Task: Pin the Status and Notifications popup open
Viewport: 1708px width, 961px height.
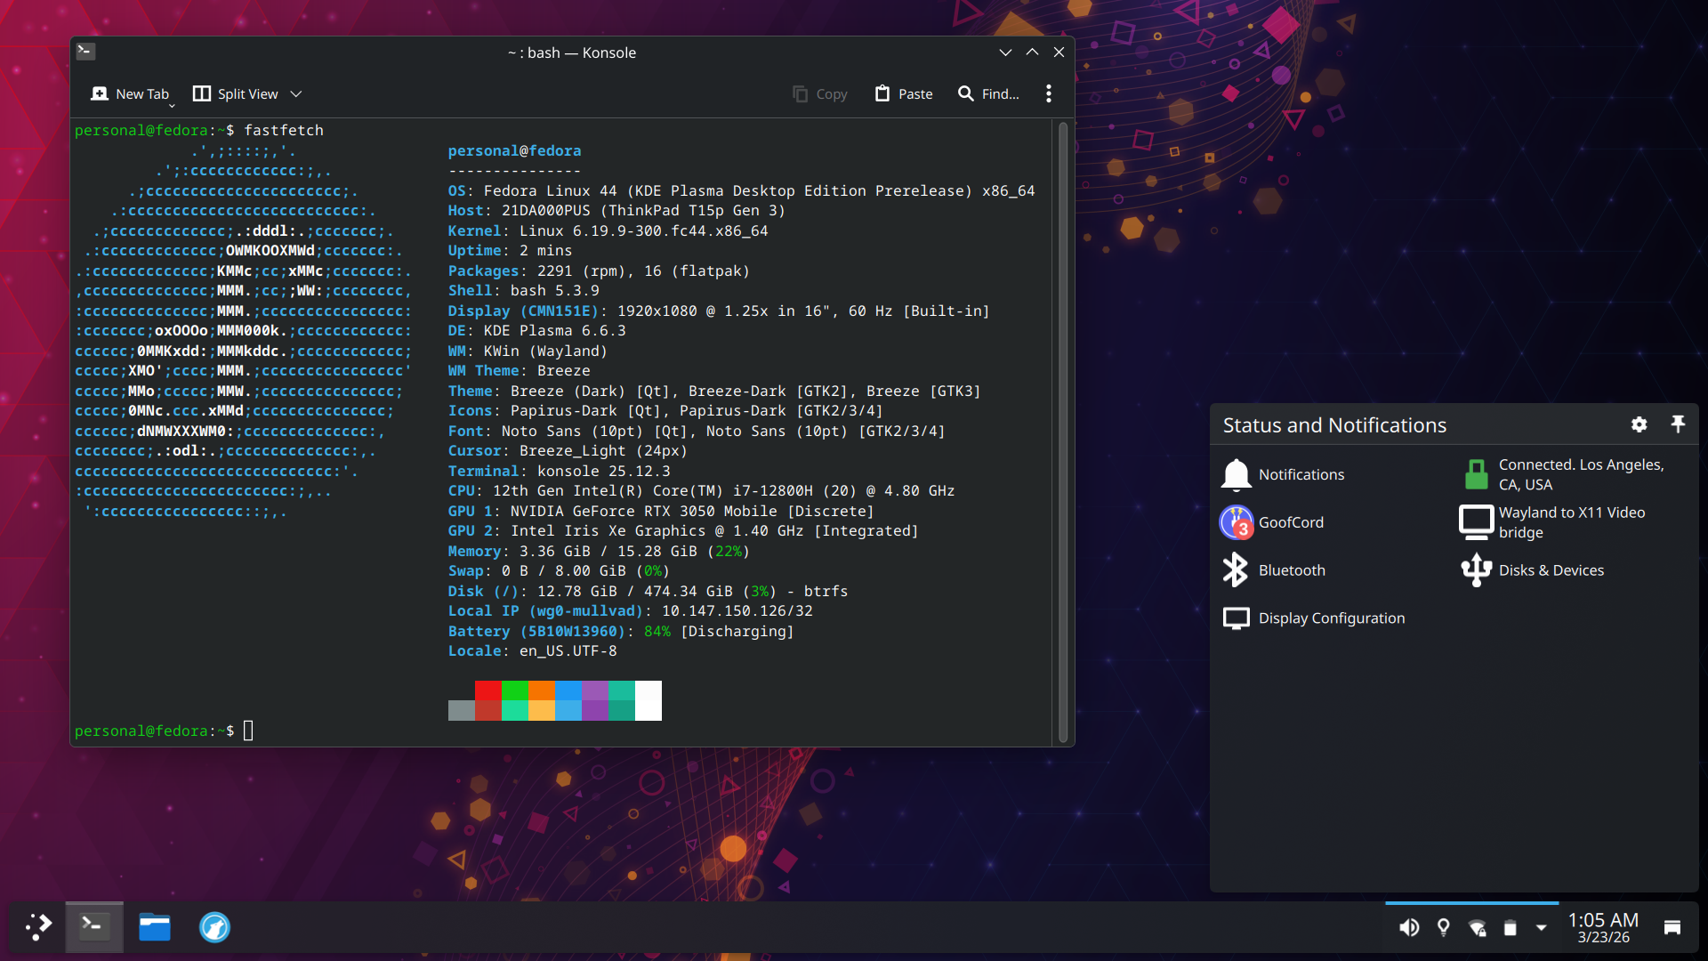Action: point(1678,424)
